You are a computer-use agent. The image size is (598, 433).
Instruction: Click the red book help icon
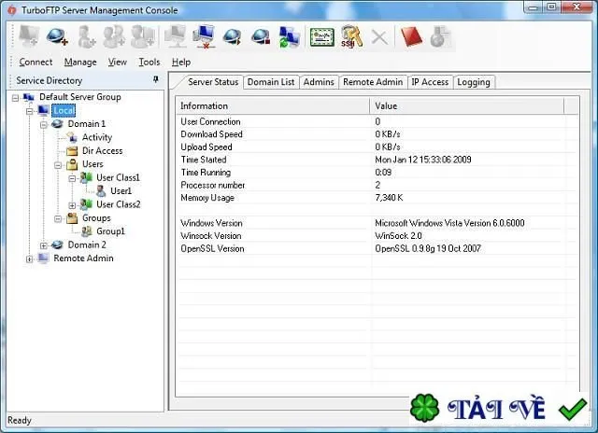[411, 36]
